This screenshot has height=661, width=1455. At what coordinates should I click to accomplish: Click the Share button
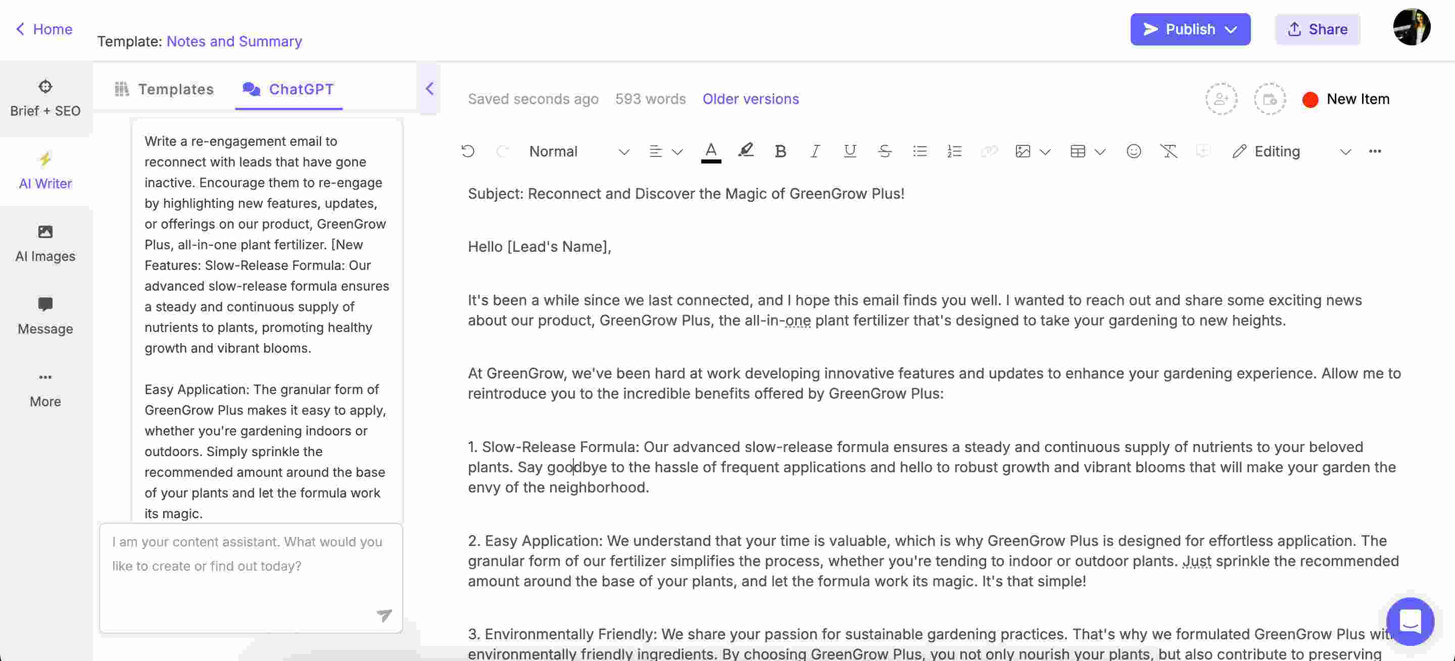(x=1319, y=29)
